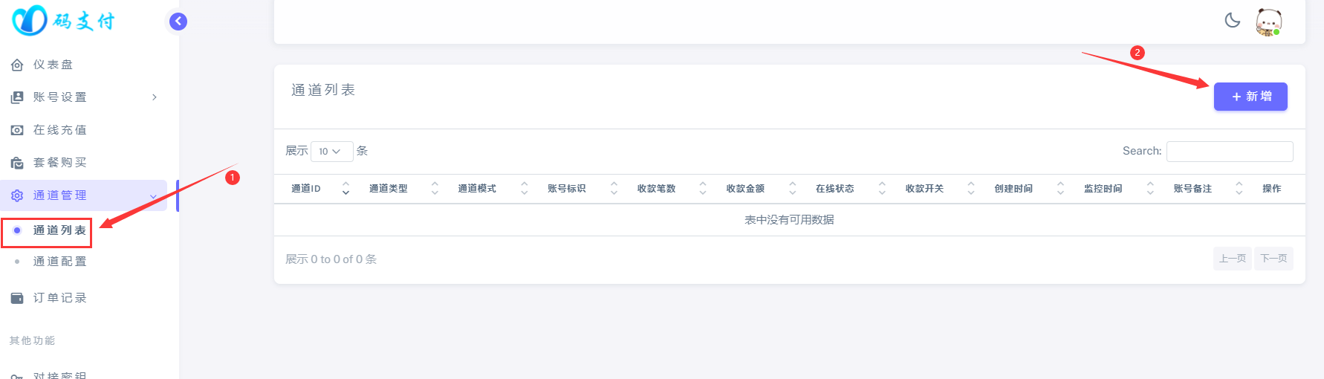Toggle dark mode moon icon

pyautogui.click(x=1233, y=21)
